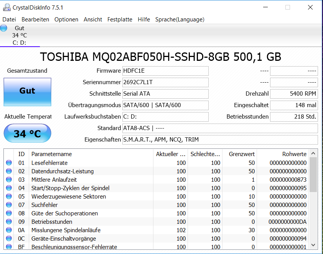Click the status orb for Lesefehlerrate row
Viewport: 323px width, 254px height.
pyautogui.click(x=9, y=163)
